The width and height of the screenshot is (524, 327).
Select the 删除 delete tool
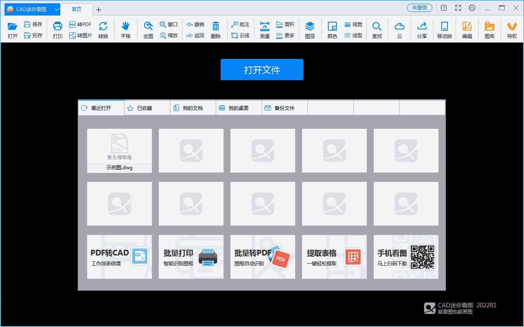(216, 29)
